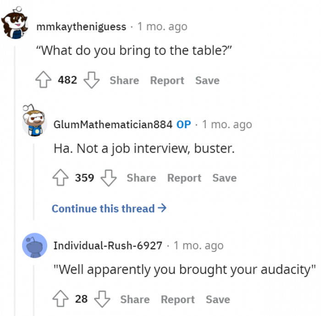Screen dimensions: 321x316
Task: Report the comment with 482 votes
Action: coord(167,81)
